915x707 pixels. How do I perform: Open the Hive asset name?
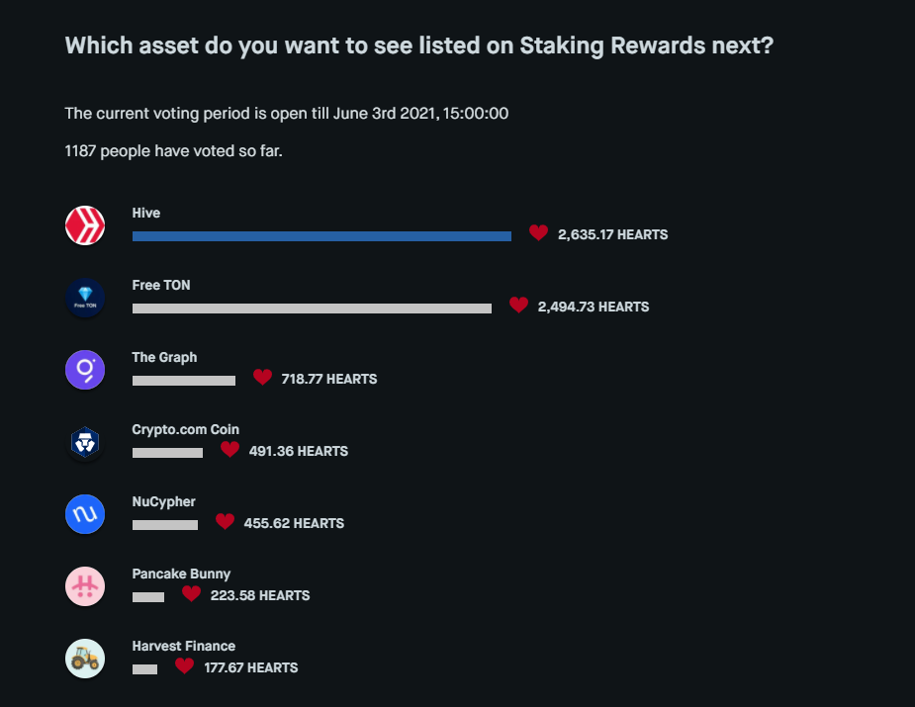pyautogui.click(x=146, y=213)
